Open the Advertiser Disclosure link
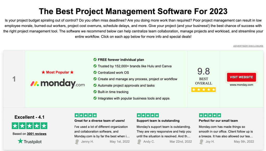 (248, 46)
